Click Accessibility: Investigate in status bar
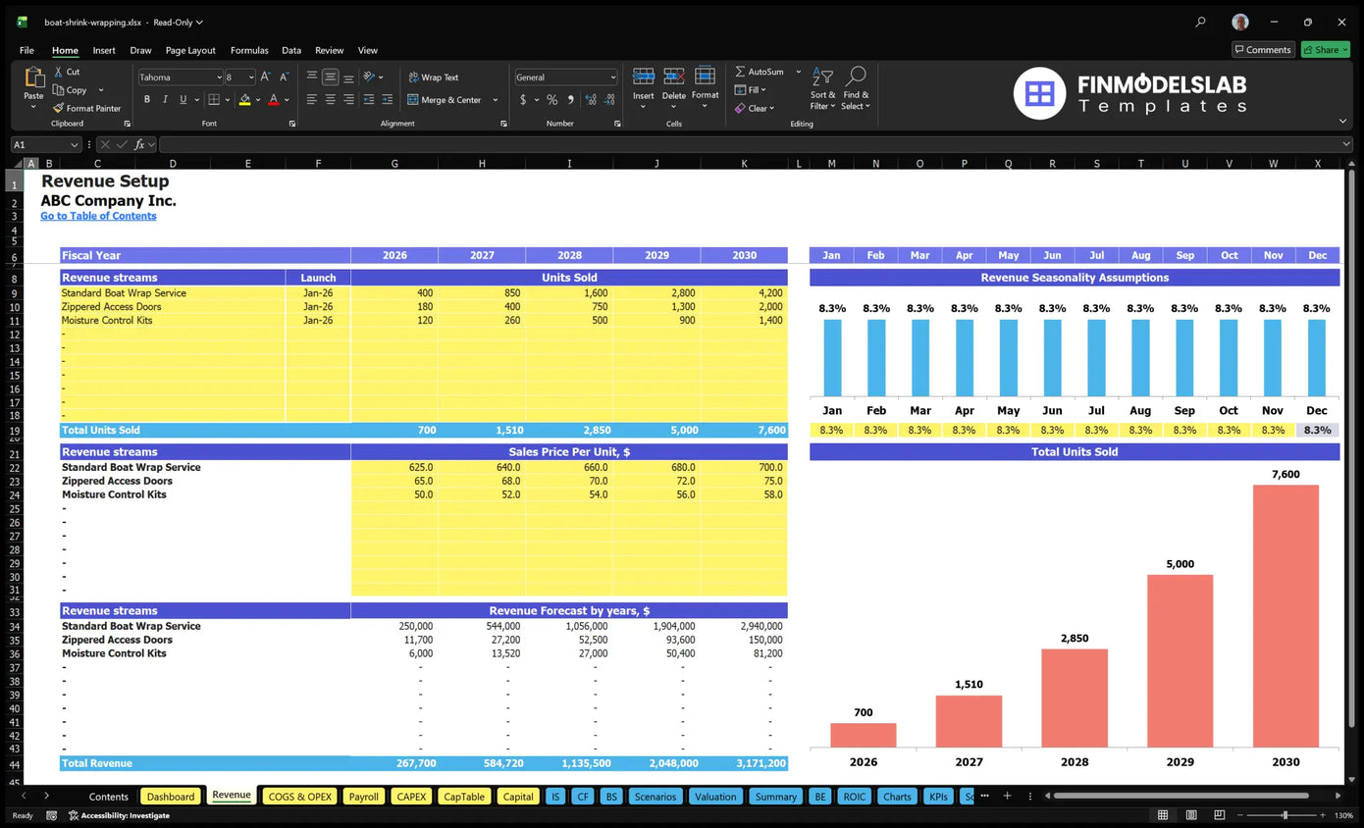The height and width of the screenshot is (828, 1364). coord(119,815)
